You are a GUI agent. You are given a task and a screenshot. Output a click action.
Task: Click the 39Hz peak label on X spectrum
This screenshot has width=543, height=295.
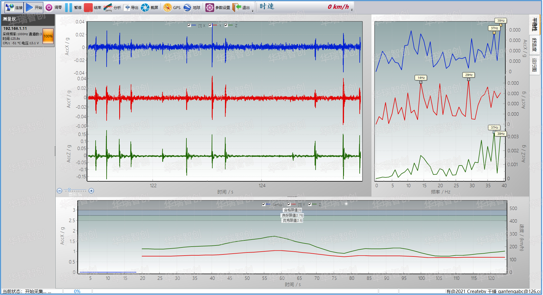[x=501, y=21]
